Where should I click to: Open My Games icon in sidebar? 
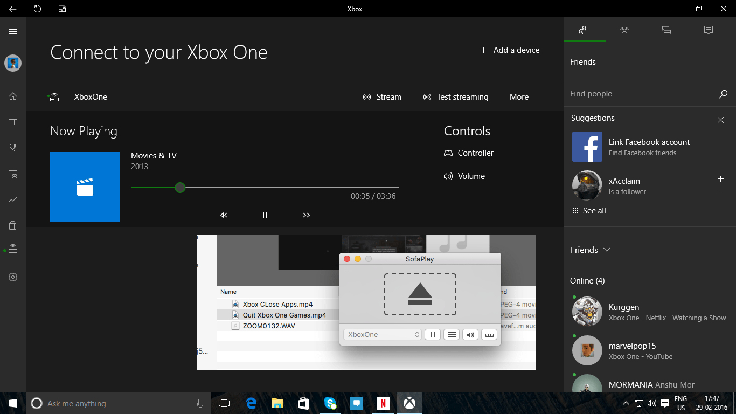13,122
